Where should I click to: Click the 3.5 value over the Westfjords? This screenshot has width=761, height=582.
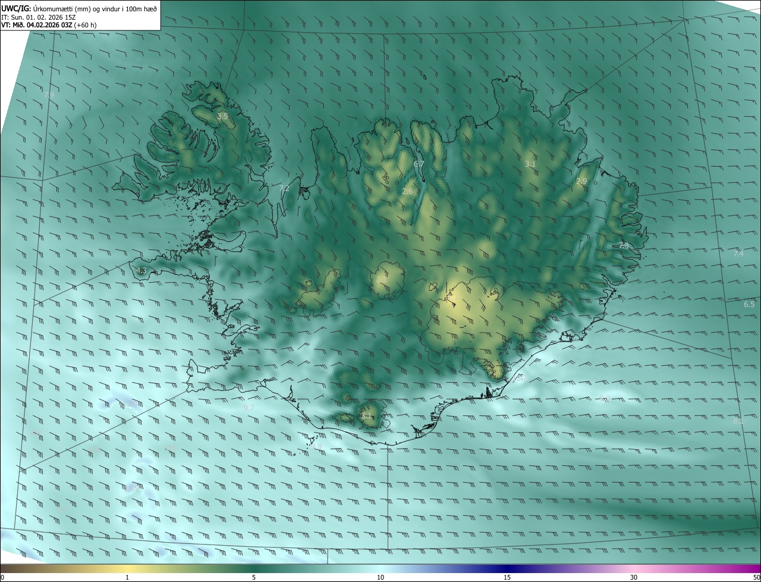(x=222, y=117)
